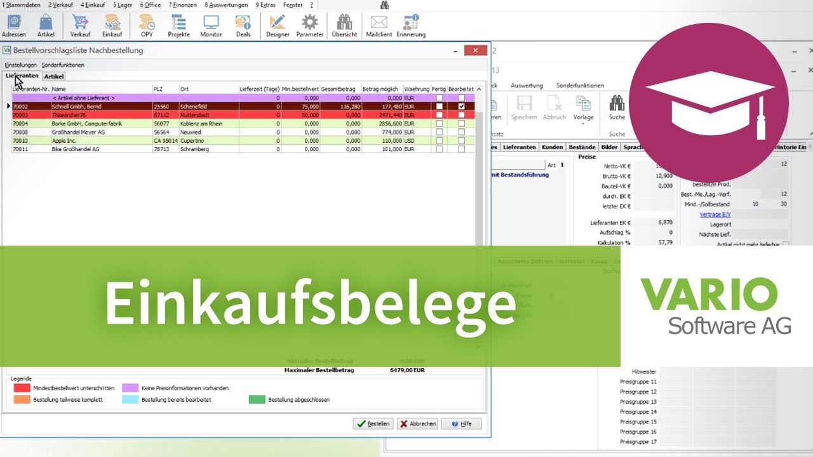Launch the Designer tool icon
Screen dimensions: 813x457
click(278, 23)
